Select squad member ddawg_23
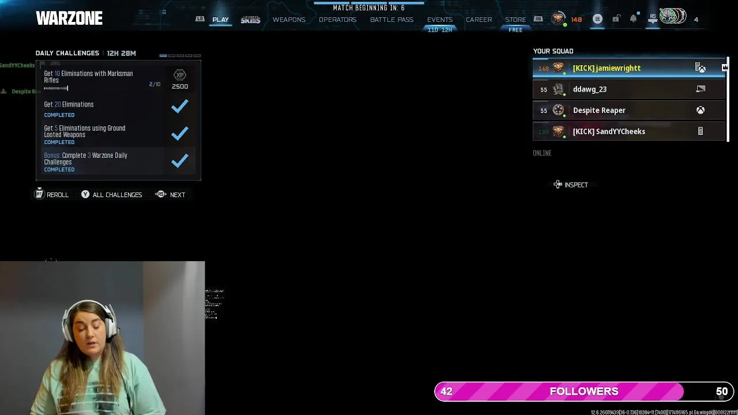 pyautogui.click(x=628, y=89)
